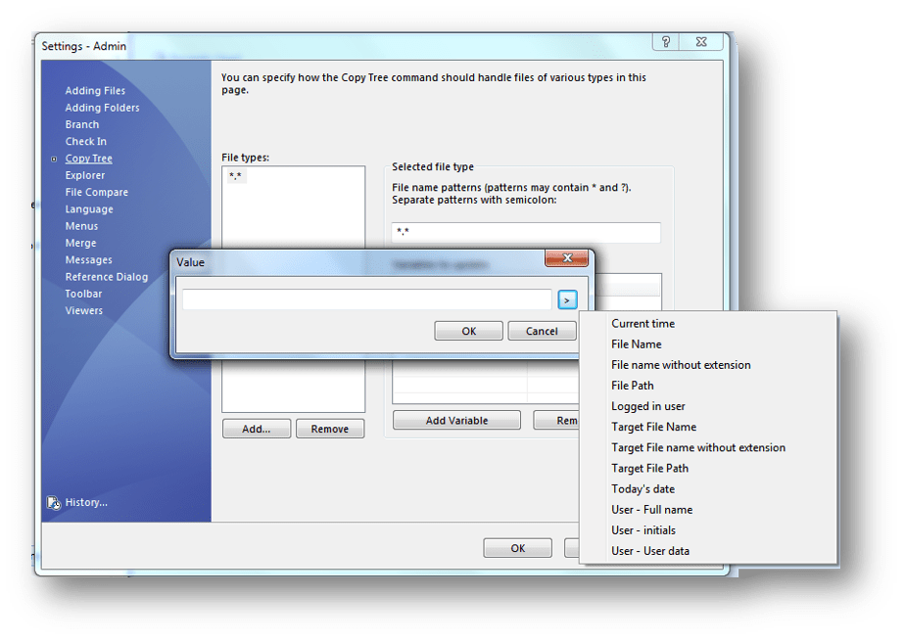The width and height of the screenshot is (904, 641).
Task: Click the Add Variable button
Action: (x=456, y=421)
